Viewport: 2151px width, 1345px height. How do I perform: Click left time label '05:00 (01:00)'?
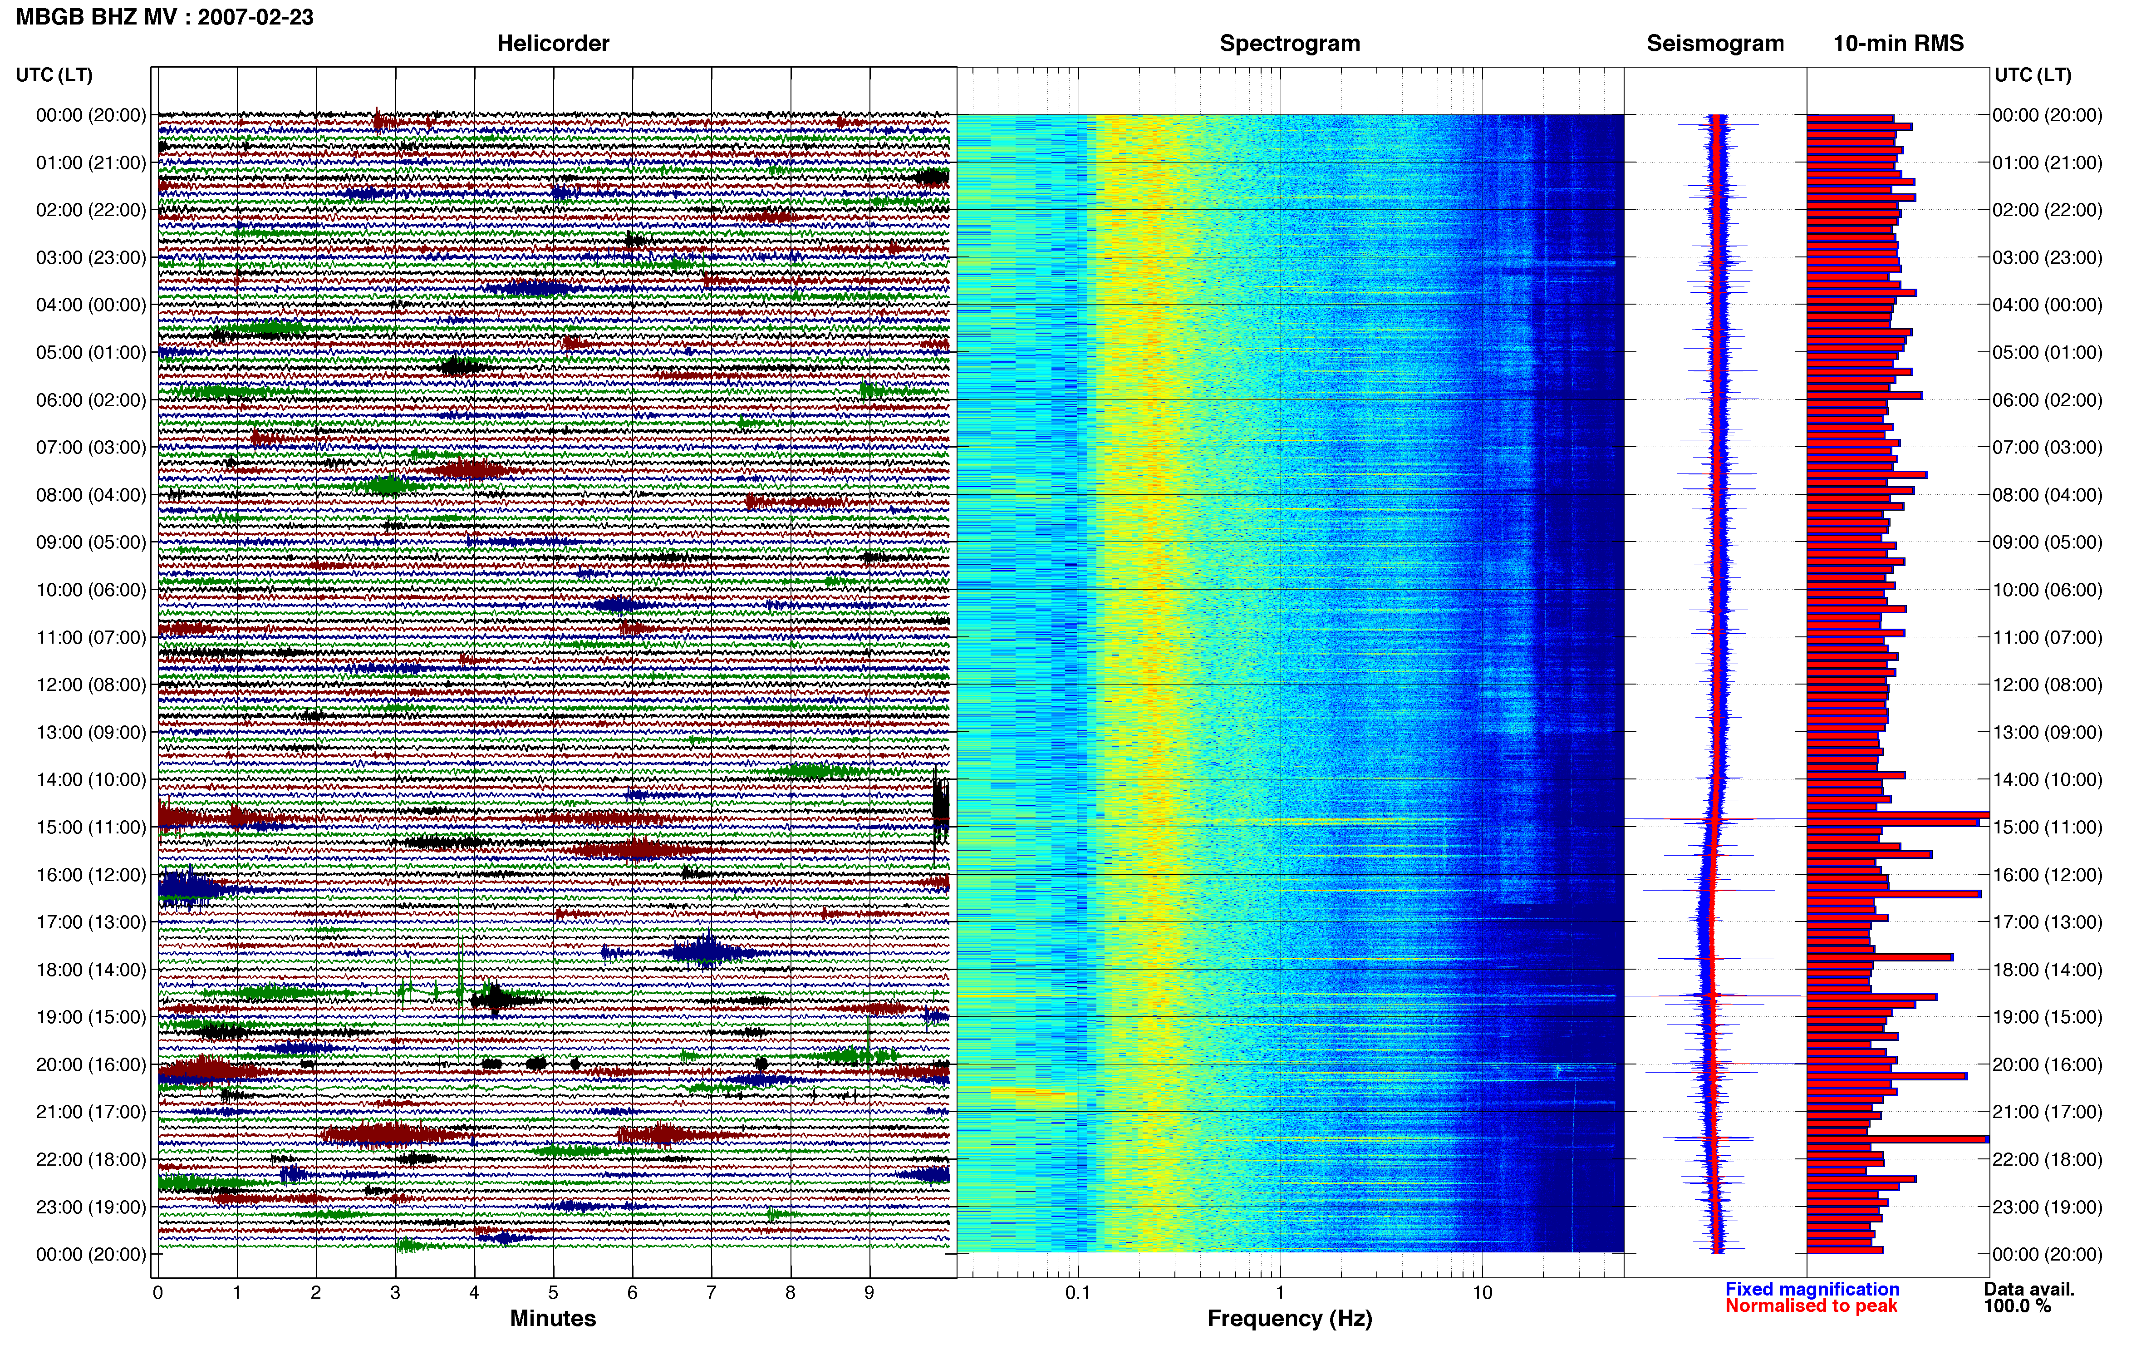tap(91, 352)
